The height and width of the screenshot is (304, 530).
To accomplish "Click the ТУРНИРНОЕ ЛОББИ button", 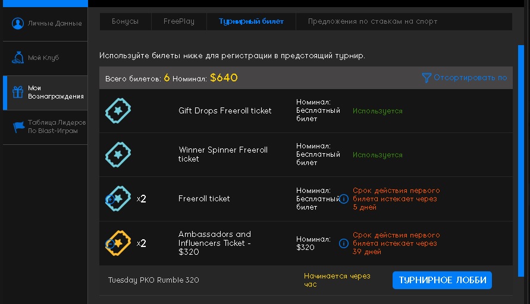I will pos(442,280).
